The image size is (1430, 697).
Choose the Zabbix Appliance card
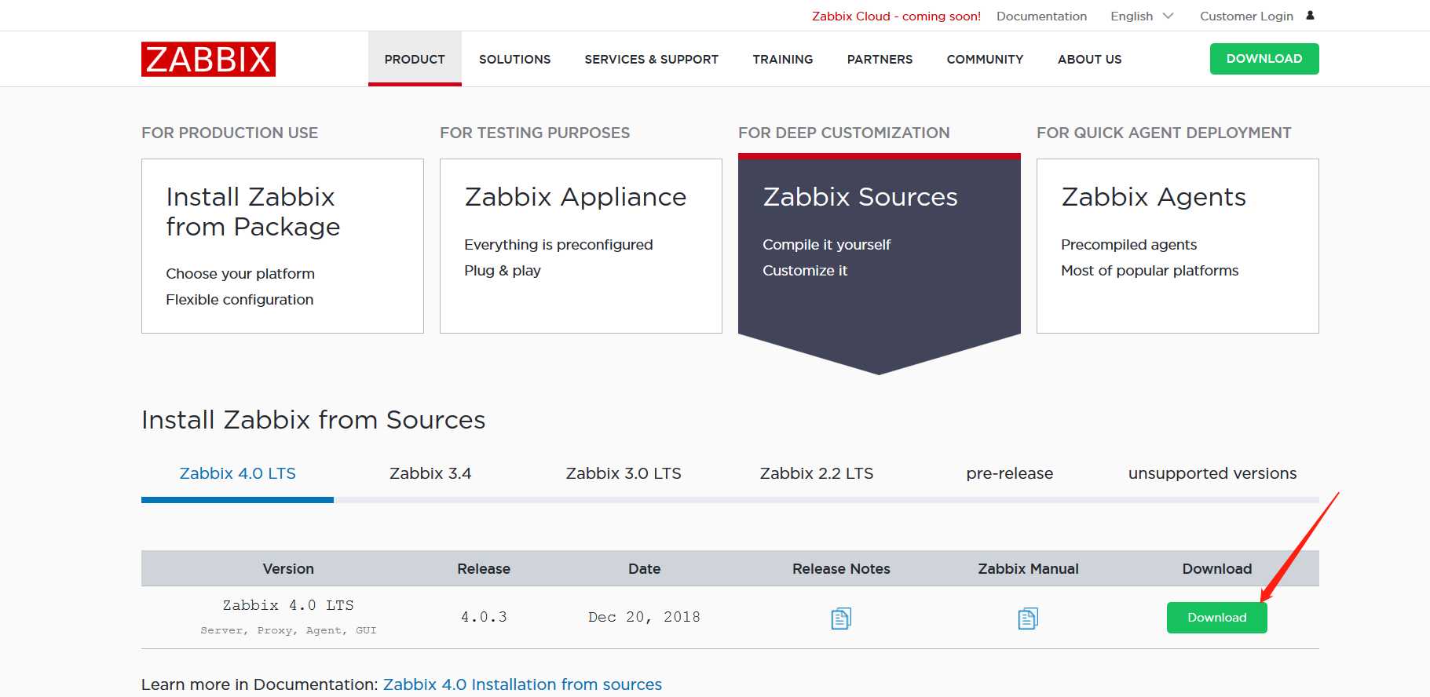pos(581,246)
